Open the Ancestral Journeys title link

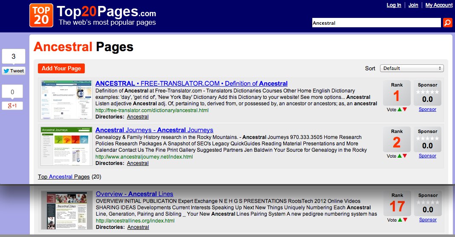[x=154, y=130]
